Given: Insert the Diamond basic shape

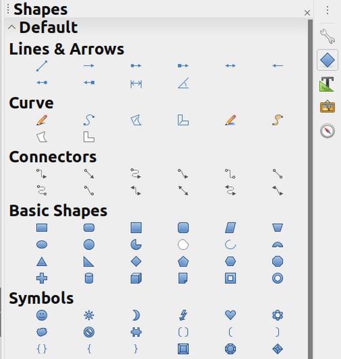Looking at the screenshot, I should (x=136, y=261).
